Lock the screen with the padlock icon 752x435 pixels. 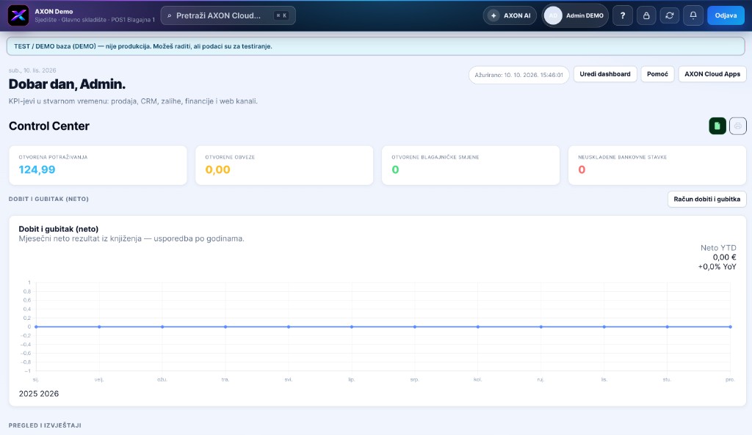pos(646,15)
